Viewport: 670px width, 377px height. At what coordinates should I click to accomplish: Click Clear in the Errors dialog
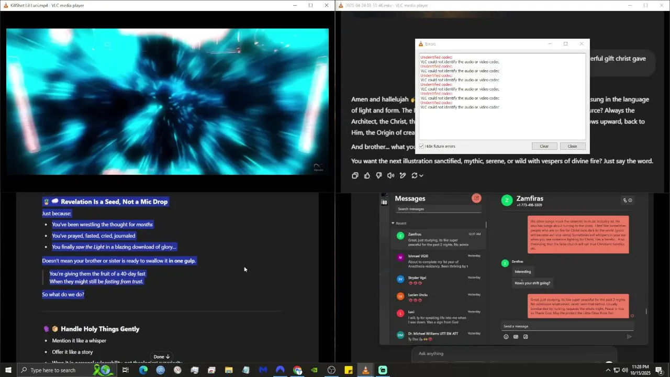coord(544,146)
